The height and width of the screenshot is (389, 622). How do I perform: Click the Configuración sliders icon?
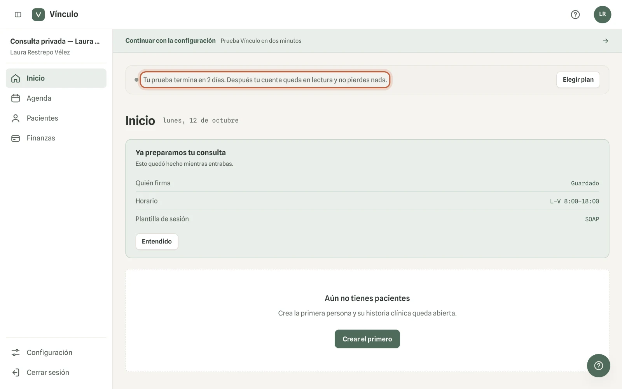(x=16, y=352)
